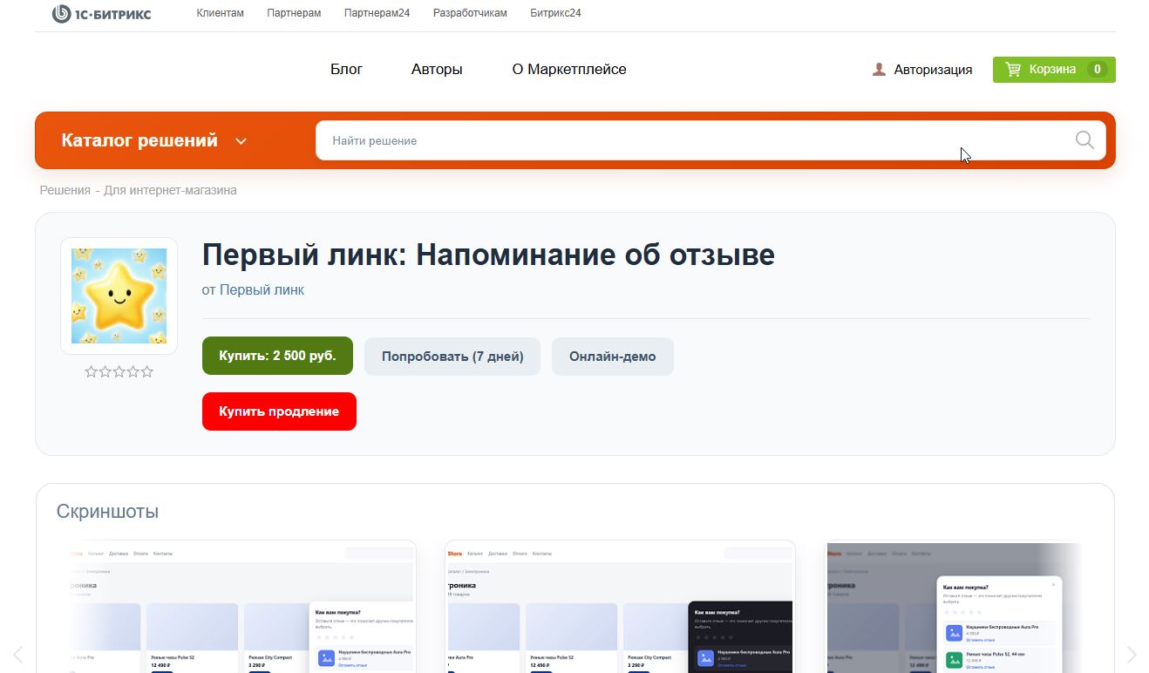
Task: Show previous screenshot with left arrow
Action: [17, 655]
